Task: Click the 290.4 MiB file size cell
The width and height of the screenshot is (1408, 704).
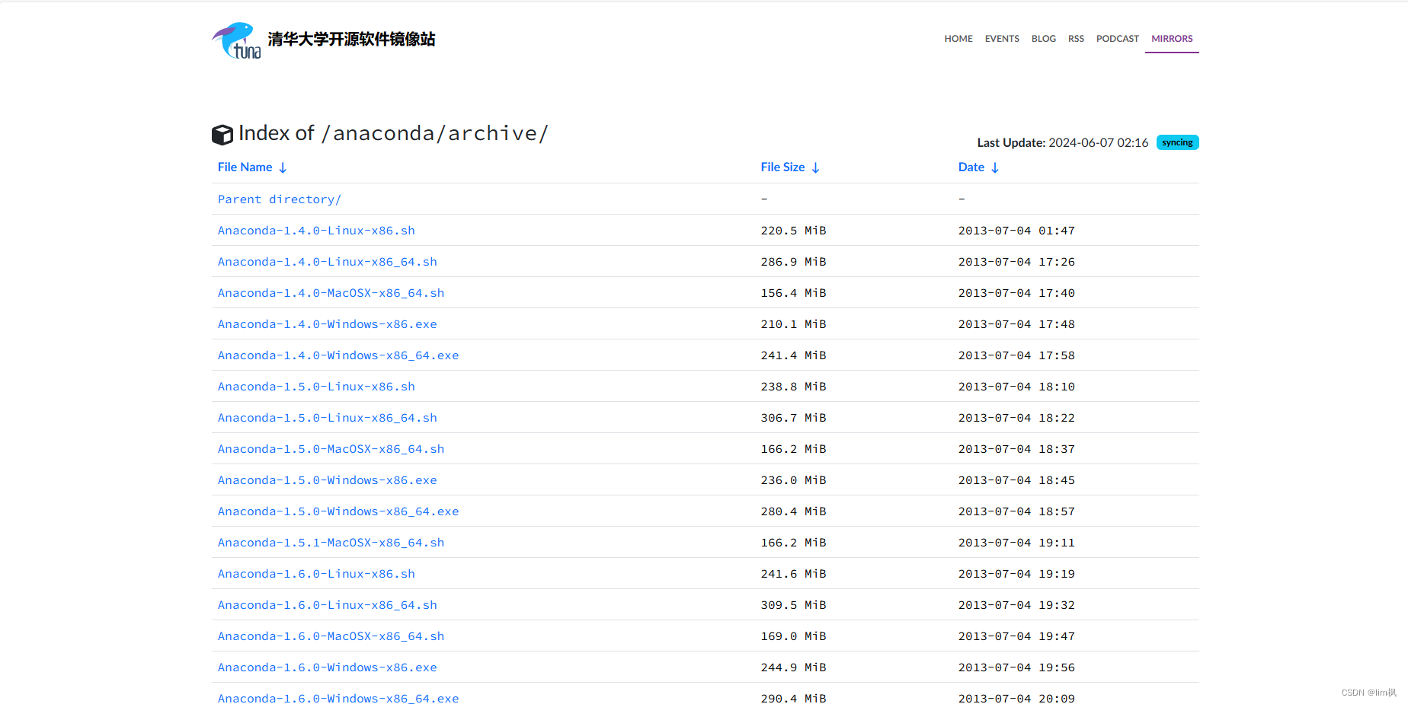Action: point(793,699)
